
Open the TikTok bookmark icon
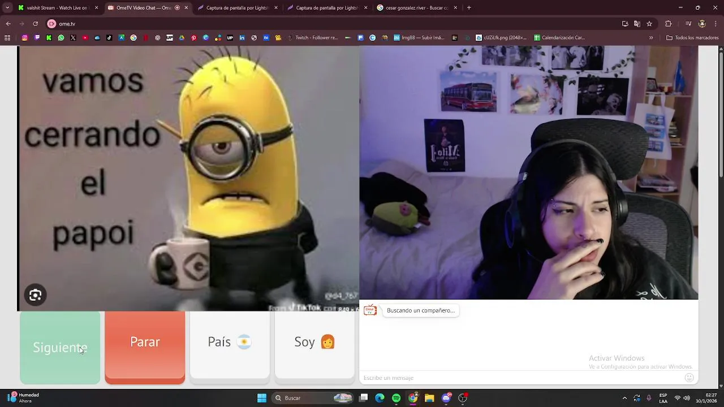pyautogui.click(x=109, y=38)
